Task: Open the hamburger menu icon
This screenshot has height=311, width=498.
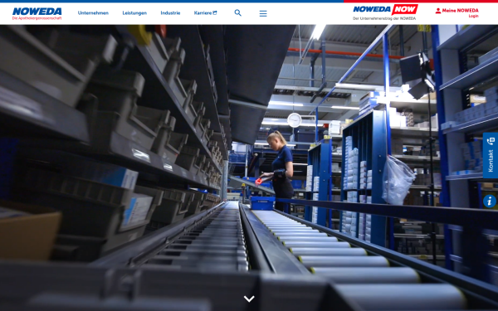Action: pyautogui.click(x=263, y=13)
